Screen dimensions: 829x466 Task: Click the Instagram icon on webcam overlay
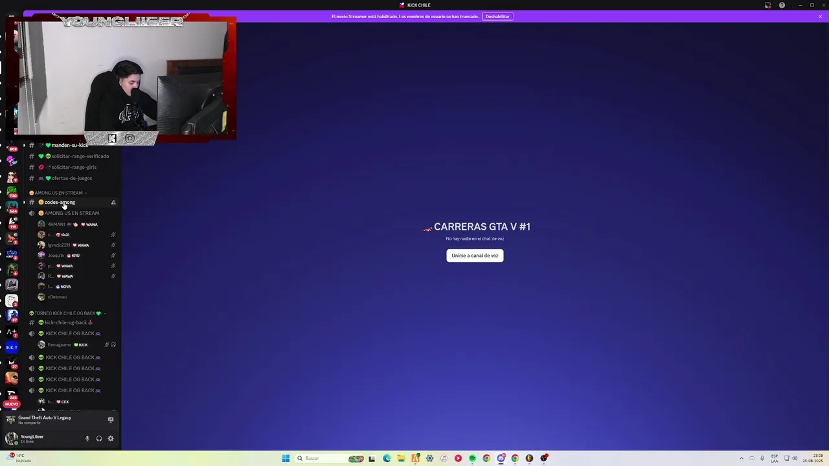pyautogui.click(x=130, y=138)
